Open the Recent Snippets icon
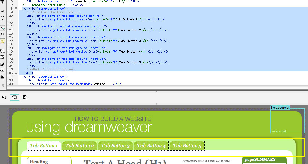308x164 pixels. click(x=3, y=70)
